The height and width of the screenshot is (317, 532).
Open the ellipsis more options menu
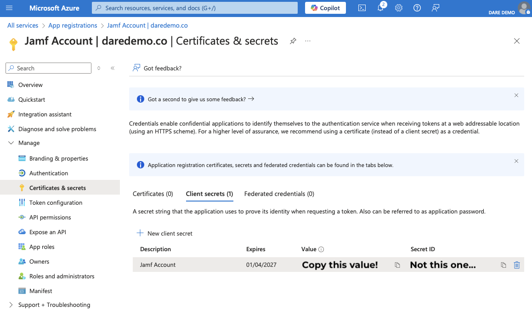pos(308,41)
